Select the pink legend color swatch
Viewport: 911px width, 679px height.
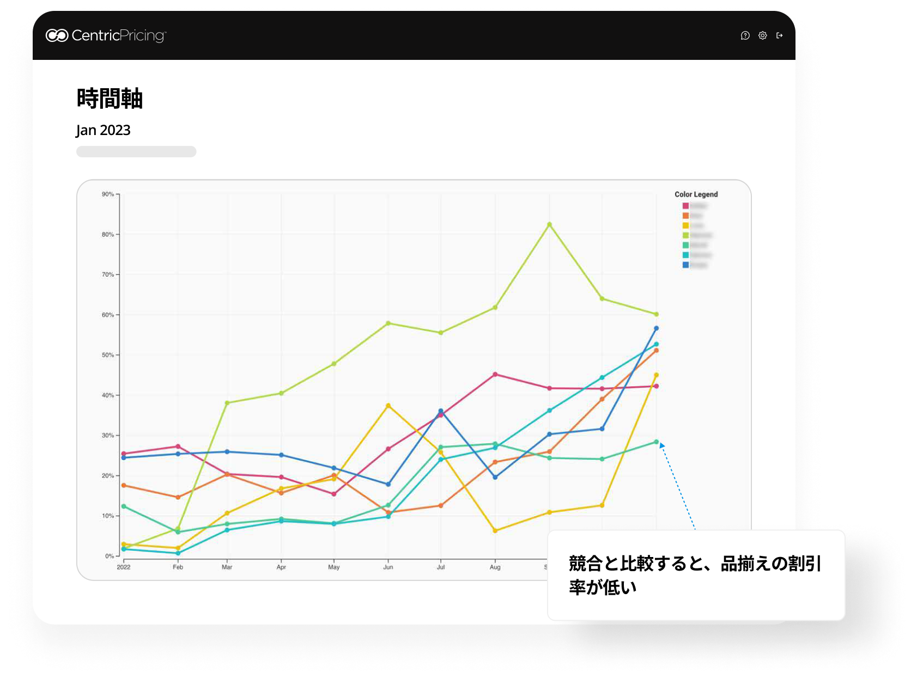(x=685, y=206)
